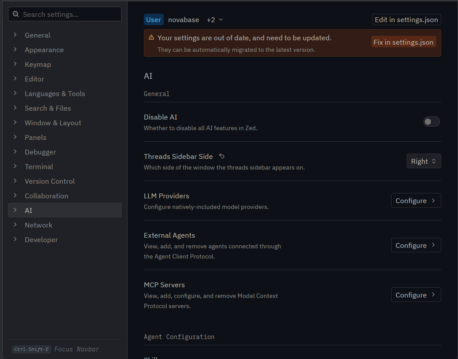458x359 pixels.
Task: Click the Focus Navbar shortcut hint
Action: click(55, 349)
